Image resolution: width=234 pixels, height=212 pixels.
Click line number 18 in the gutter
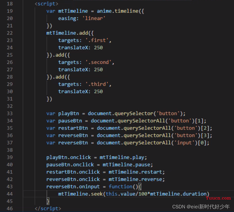(x=10, y=4)
